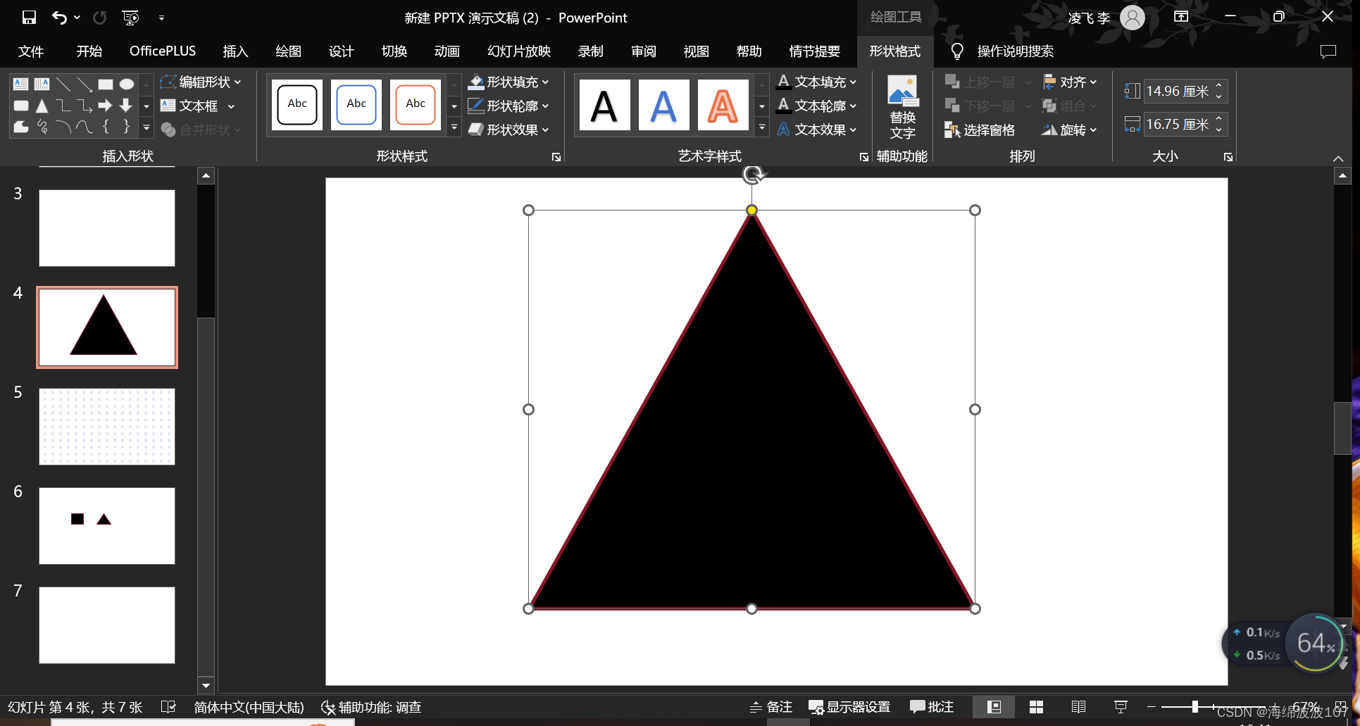Choose the oval shape in gallery

[x=127, y=85]
